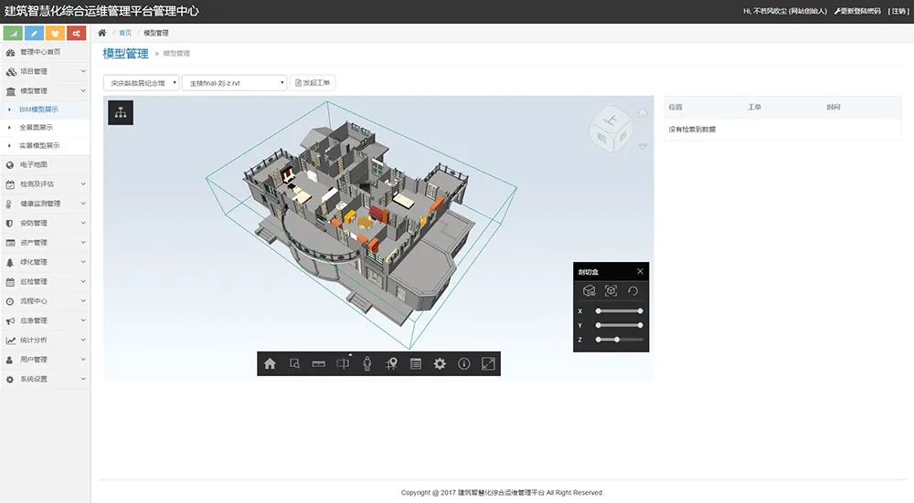Click the map marker location tool
The image size is (914, 503).
[391, 363]
